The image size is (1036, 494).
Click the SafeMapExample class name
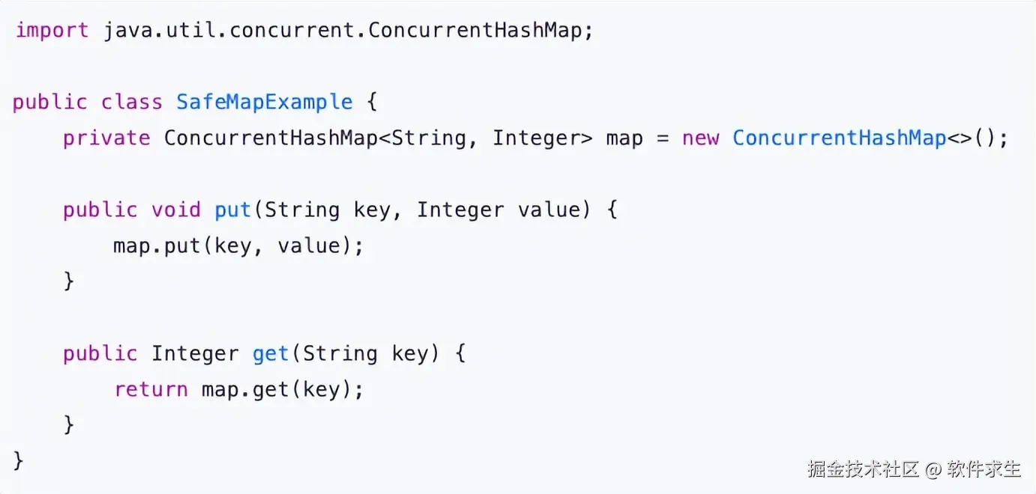264,103
